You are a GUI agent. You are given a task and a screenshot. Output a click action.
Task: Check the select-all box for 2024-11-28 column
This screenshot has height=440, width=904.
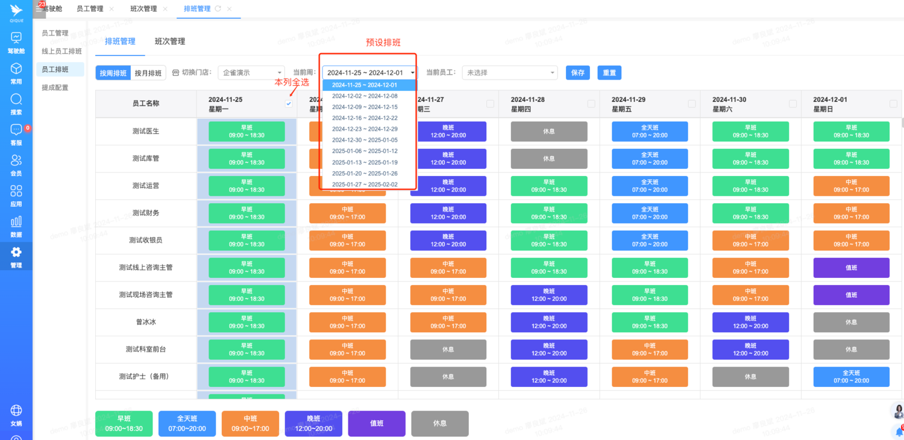point(591,104)
